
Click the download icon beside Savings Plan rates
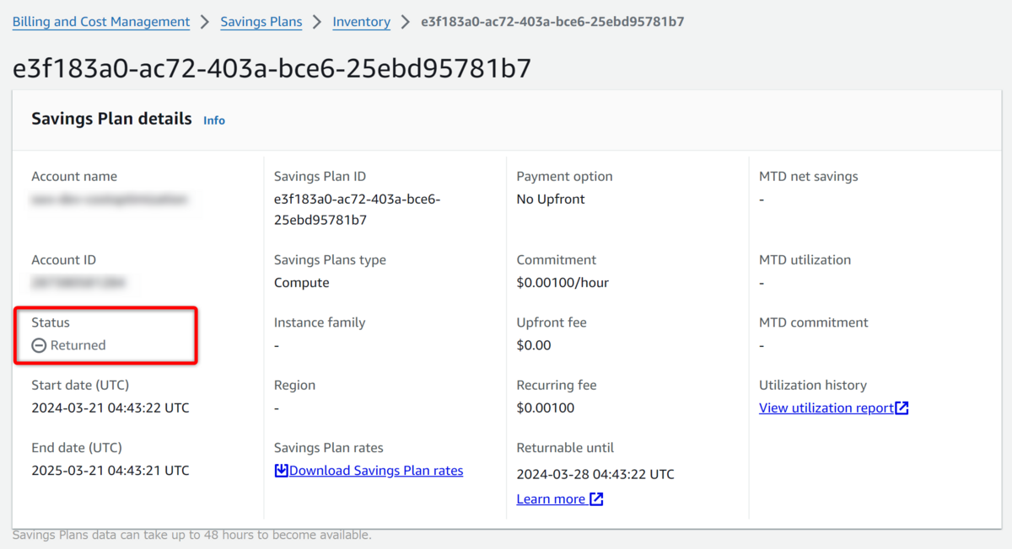pos(282,471)
